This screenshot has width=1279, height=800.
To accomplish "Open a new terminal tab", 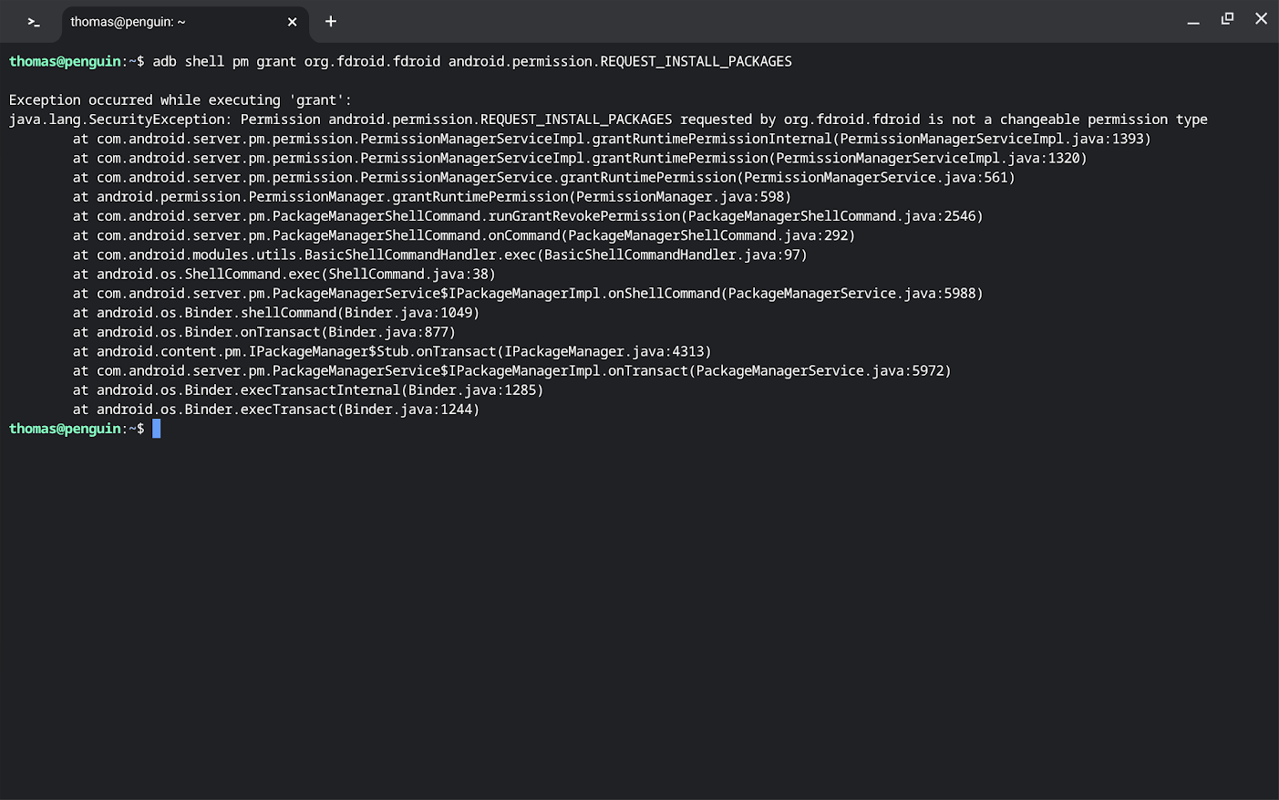I will 331,21.
